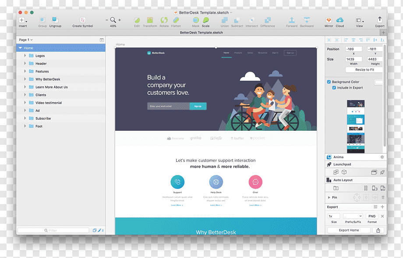This screenshot has width=403, height=258.
Task: Click the artboard preview thumbnail
Action: [356, 126]
